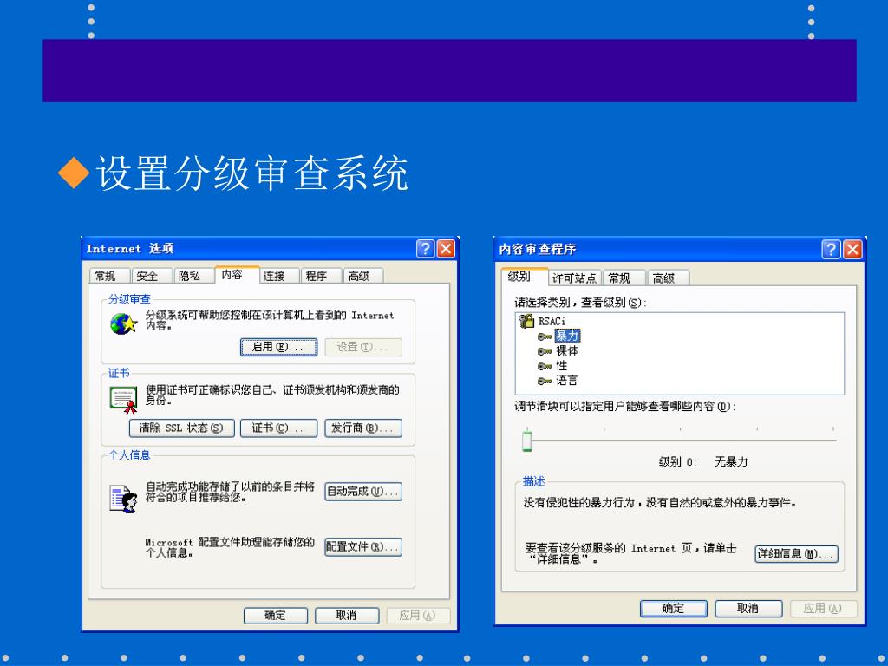Click the disabled 设置(T)... button
The height and width of the screenshot is (666, 888).
(x=363, y=347)
